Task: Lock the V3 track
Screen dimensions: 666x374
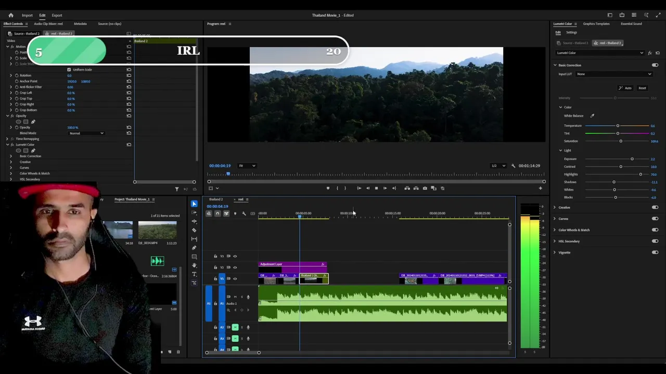Action: [215, 256]
